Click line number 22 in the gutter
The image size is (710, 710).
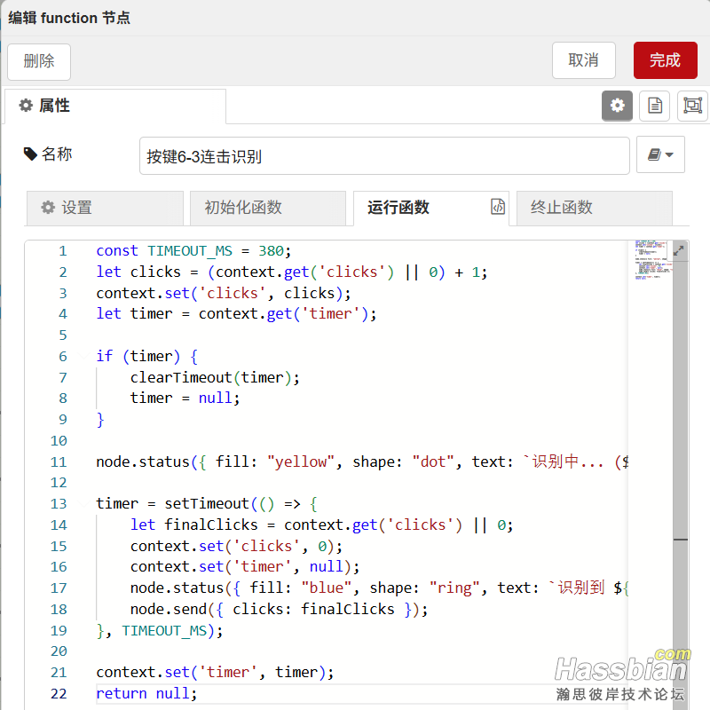(x=59, y=694)
